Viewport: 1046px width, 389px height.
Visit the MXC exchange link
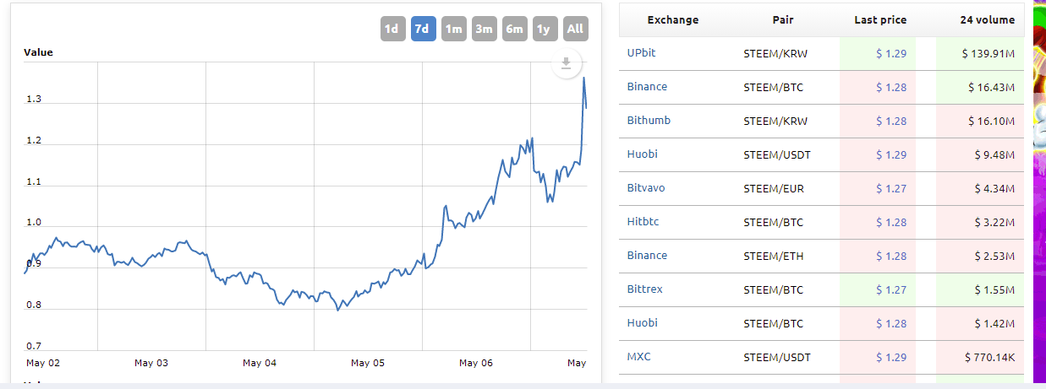pos(638,357)
